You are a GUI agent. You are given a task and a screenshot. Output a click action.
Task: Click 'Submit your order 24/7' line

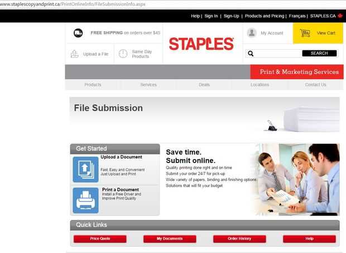pyautogui.click(x=195, y=174)
